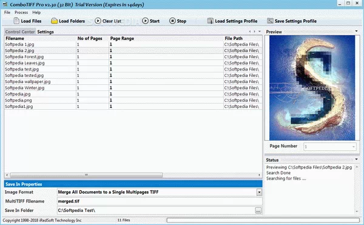Select the row Softpedia 1.jpg
This screenshot has height=225, width=364.
click(133, 44)
